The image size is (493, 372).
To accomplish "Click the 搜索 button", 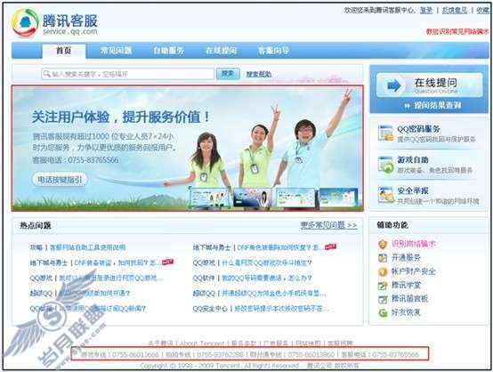I will pos(228,74).
